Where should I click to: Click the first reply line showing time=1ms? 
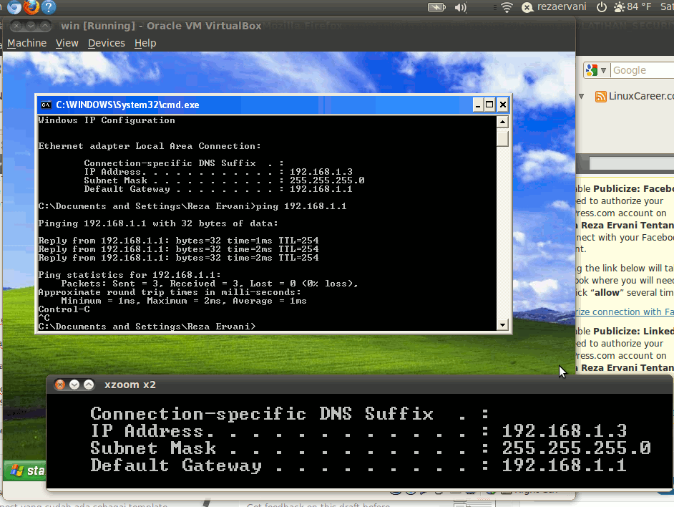pos(178,241)
